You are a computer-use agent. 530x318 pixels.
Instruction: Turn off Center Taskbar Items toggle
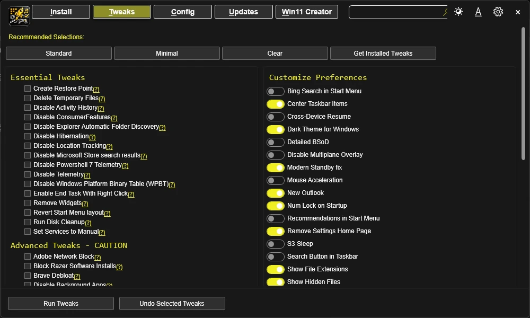coord(275,104)
